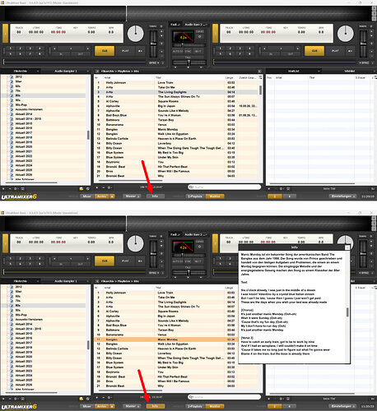Viewport: 377px width, 411px height.
Task: Click mixer gear settings icon in lower screenshot
Action: click(200, 247)
